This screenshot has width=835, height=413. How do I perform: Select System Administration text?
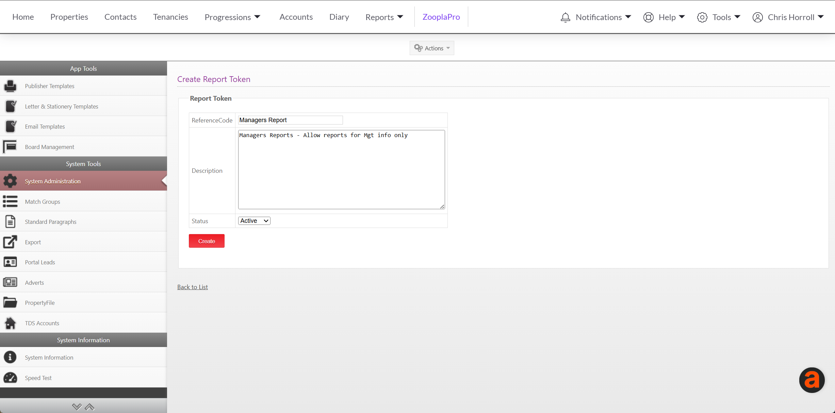tap(53, 181)
